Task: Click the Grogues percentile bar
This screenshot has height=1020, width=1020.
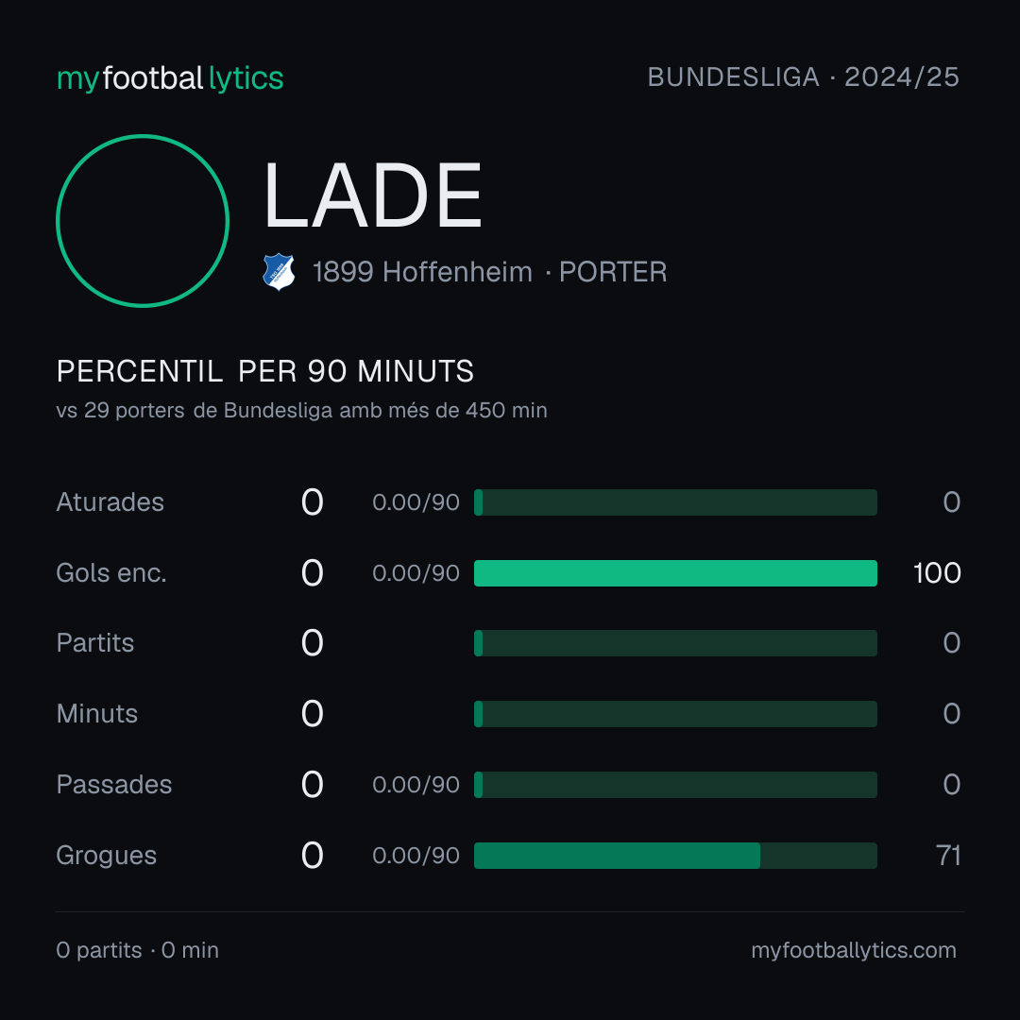Action: (675, 856)
